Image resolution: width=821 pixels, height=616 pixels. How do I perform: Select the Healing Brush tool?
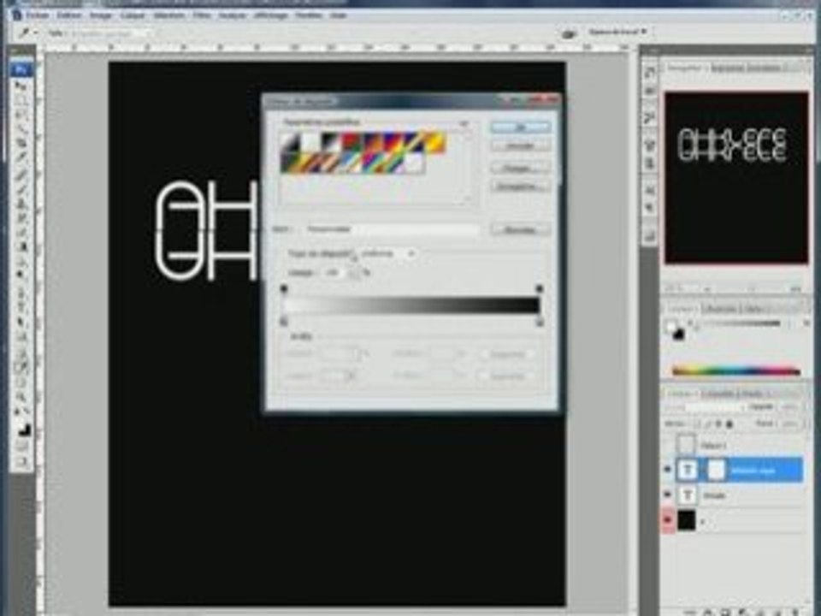click(22, 175)
